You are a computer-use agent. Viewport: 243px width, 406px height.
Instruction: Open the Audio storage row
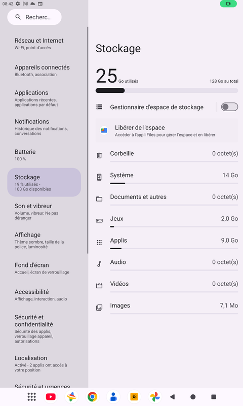coord(167,263)
